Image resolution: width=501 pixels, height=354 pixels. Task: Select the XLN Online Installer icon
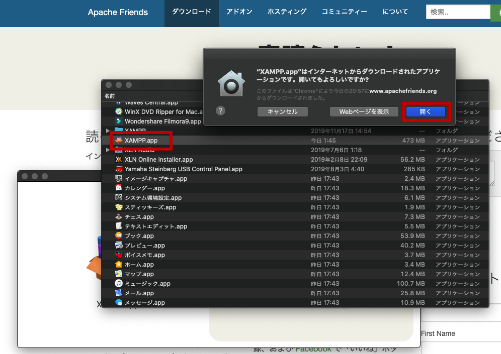(x=119, y=160)
